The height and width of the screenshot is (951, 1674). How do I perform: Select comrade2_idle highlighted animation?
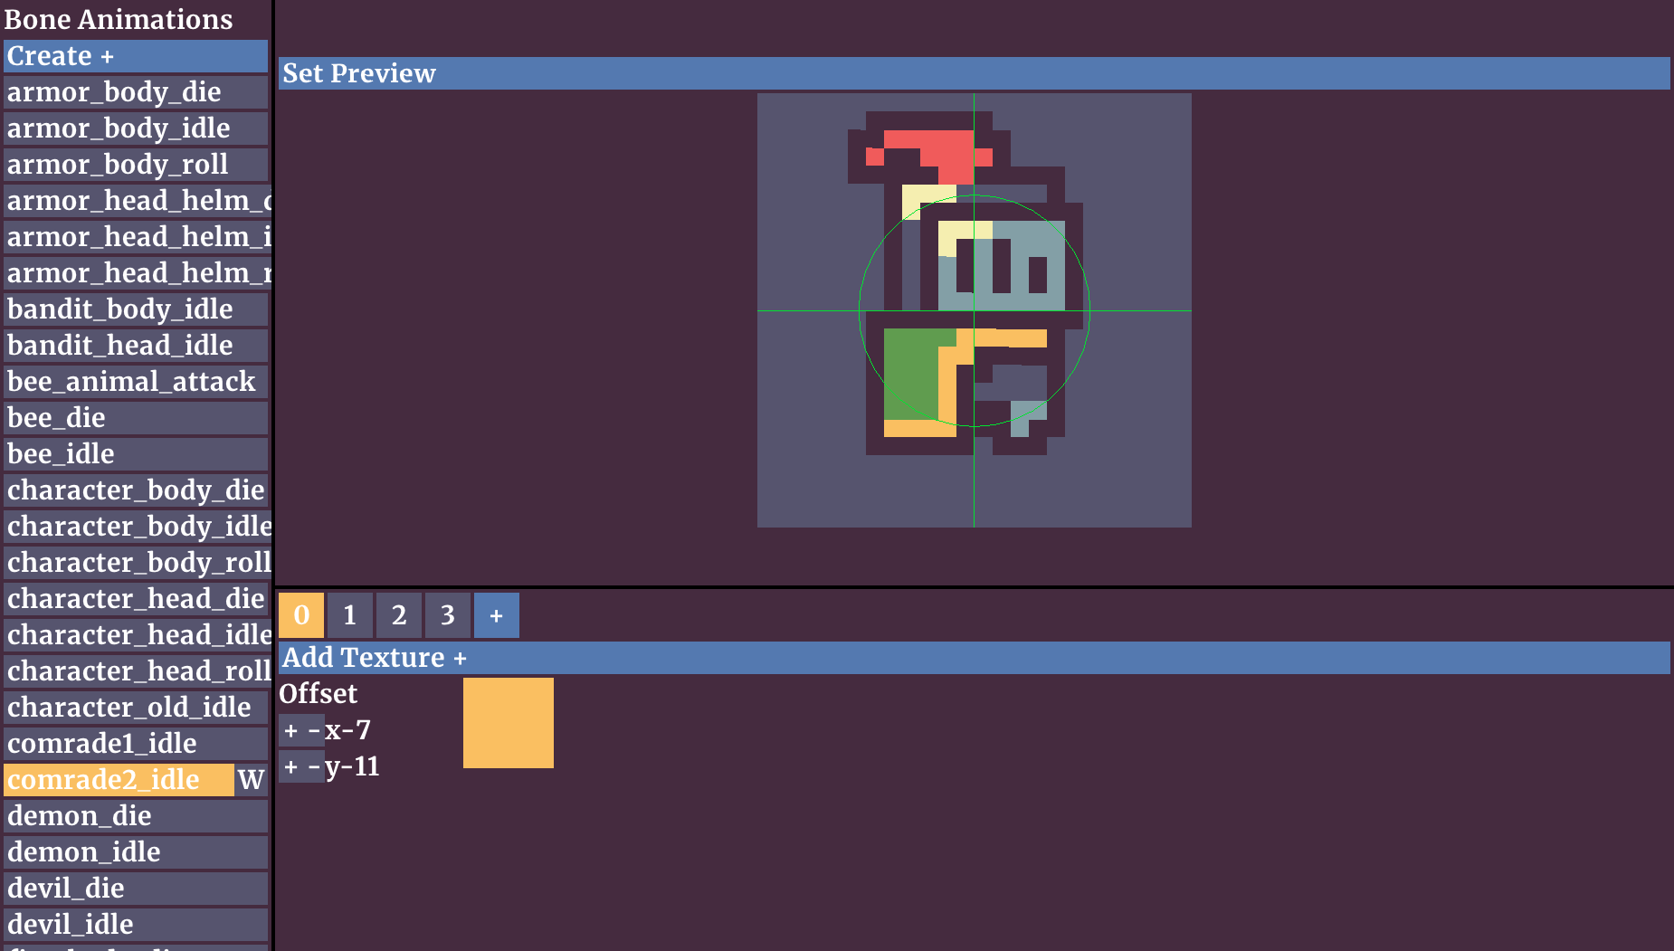[119, 779]
